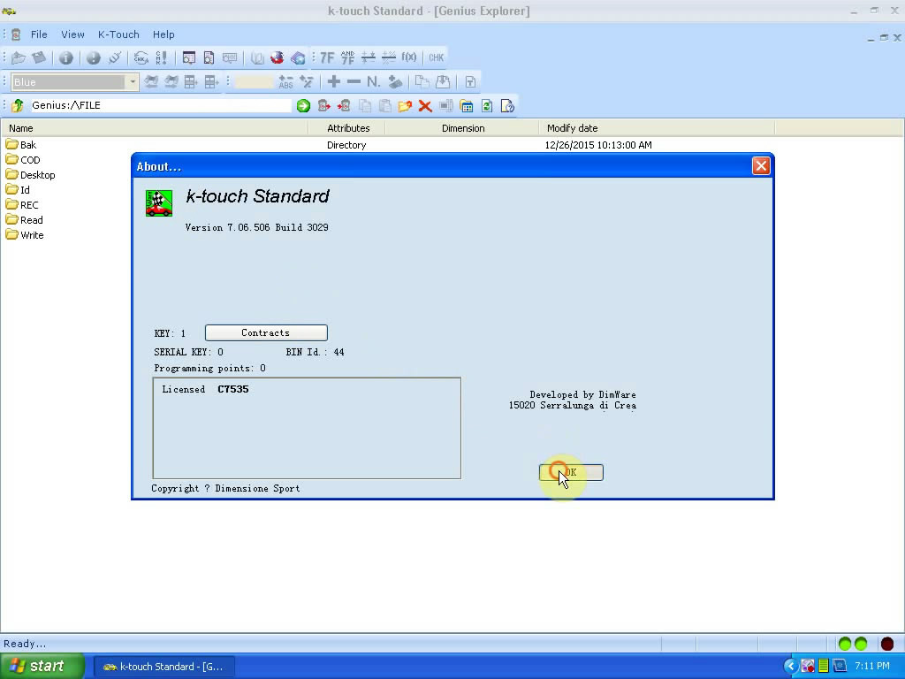The width and height of the screenshot is (905, 679).
Task: Select the Read folder
Action: [24, 220]
